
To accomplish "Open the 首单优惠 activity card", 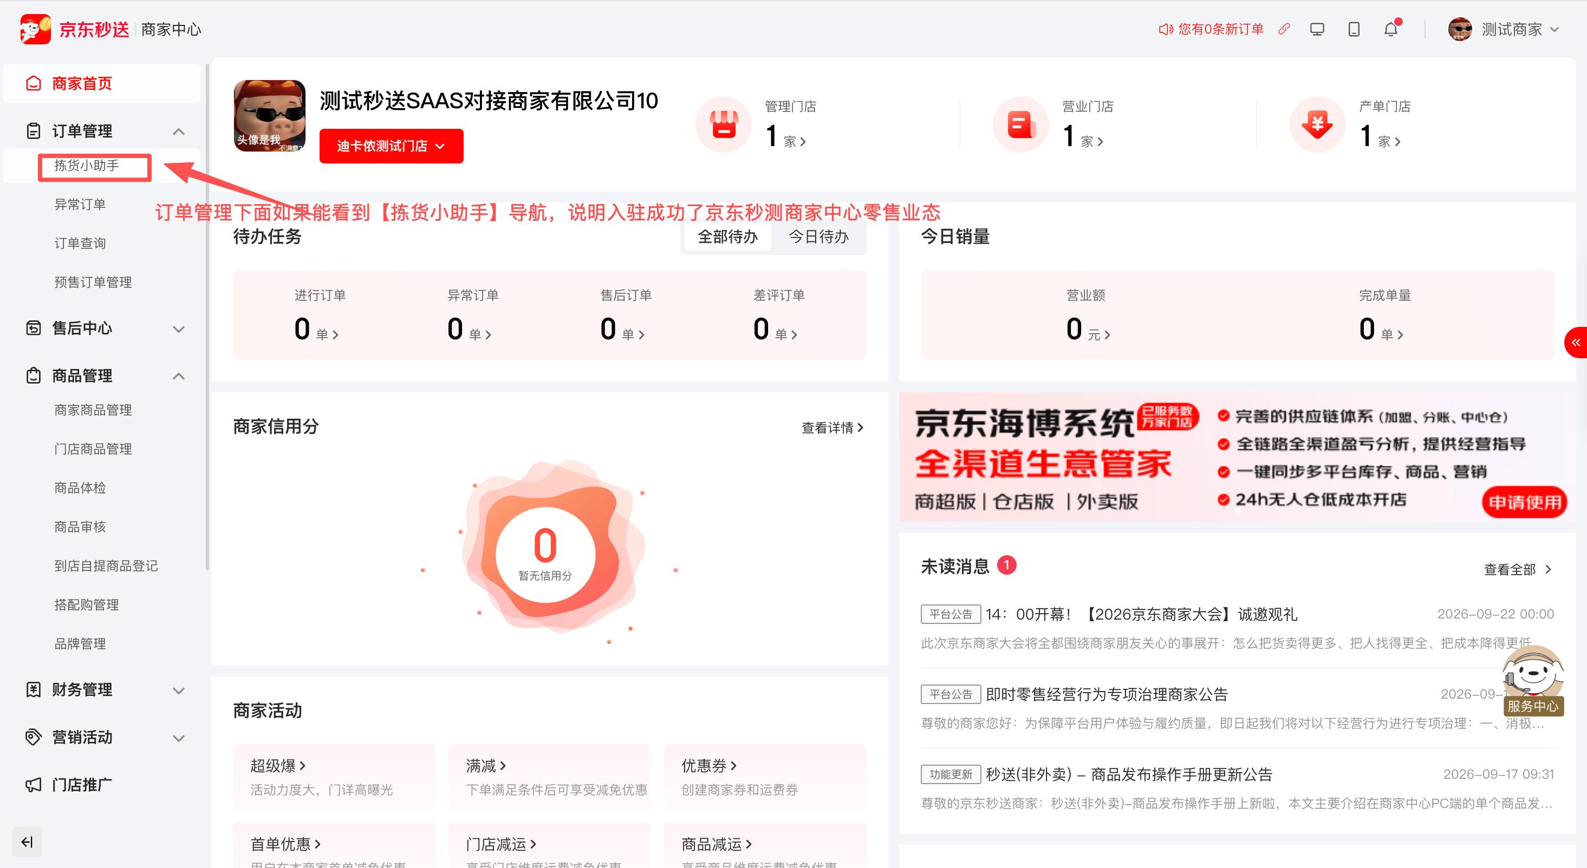I will (x=334, y=846).
